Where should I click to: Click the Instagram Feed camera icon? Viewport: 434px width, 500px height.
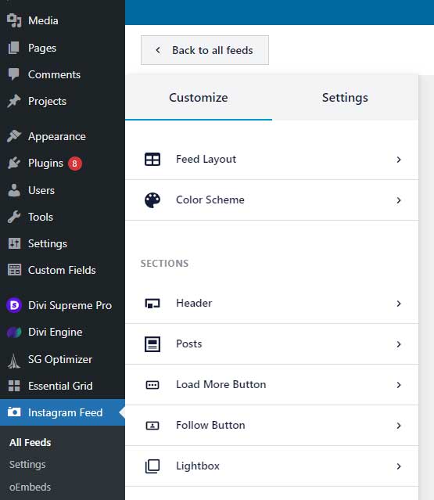[14, 412]
